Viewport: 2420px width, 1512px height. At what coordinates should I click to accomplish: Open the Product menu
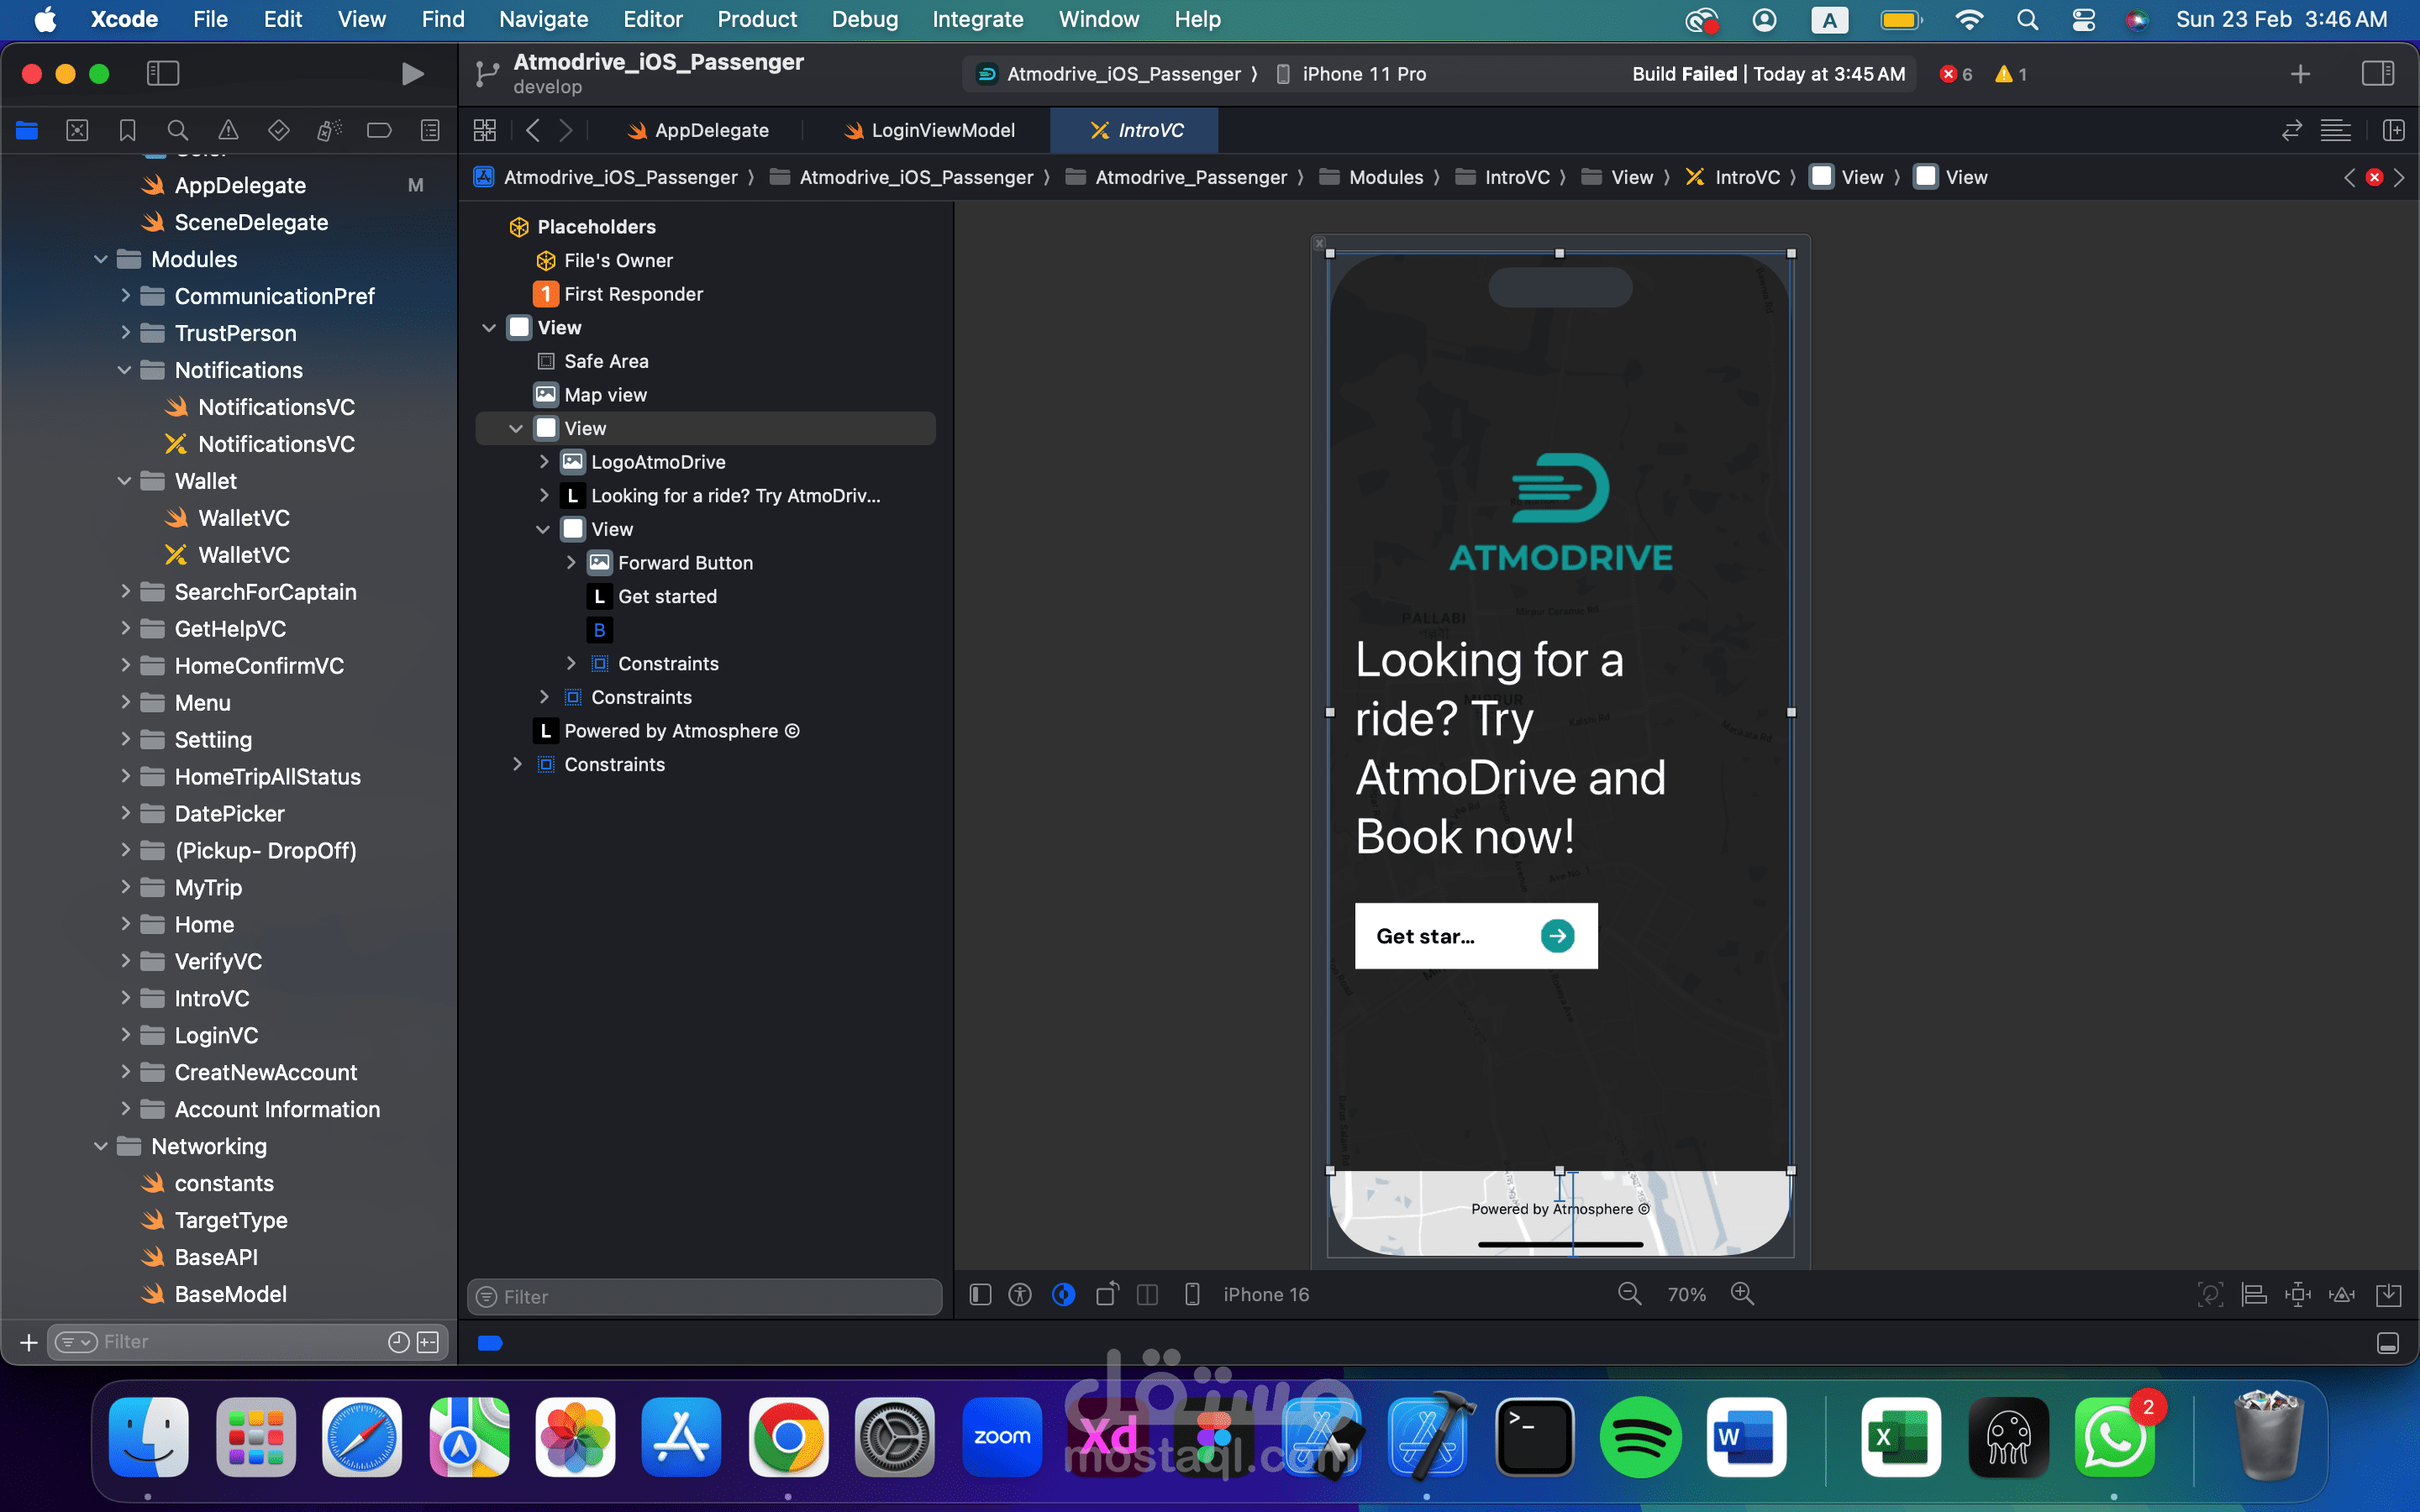pyautogui.click(x=757, y=19)
